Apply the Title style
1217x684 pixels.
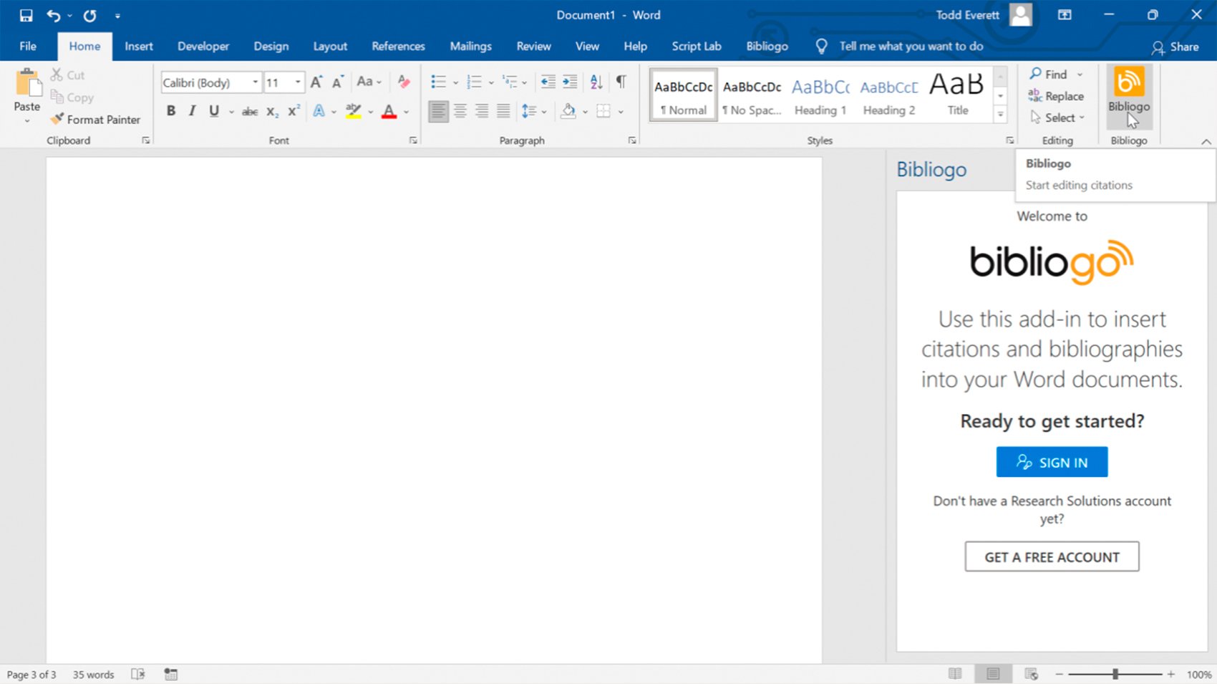point(957,96)
